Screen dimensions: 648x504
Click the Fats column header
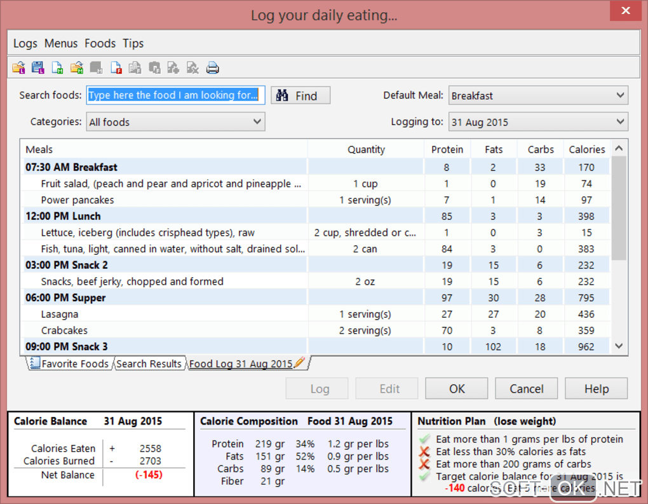point(494,149)
